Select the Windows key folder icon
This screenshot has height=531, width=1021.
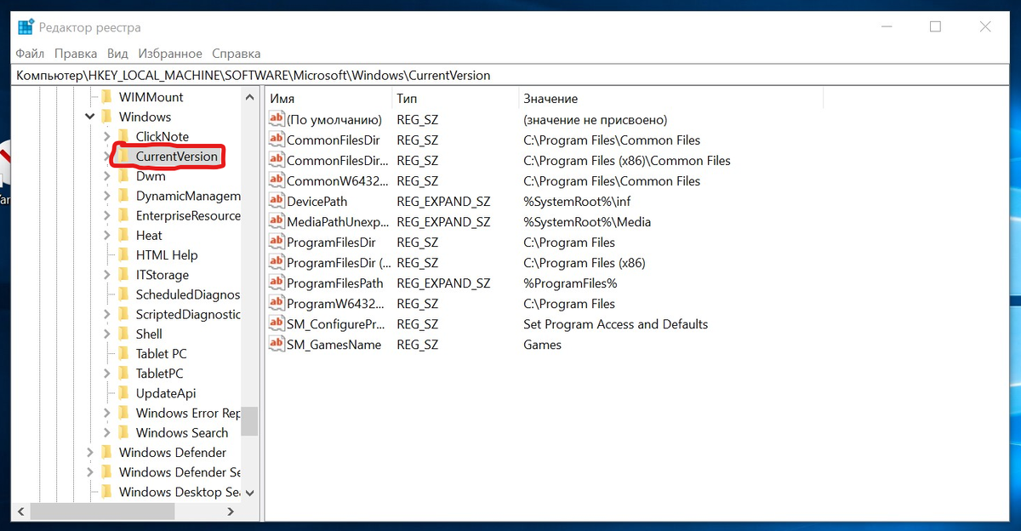click(106, 117)
